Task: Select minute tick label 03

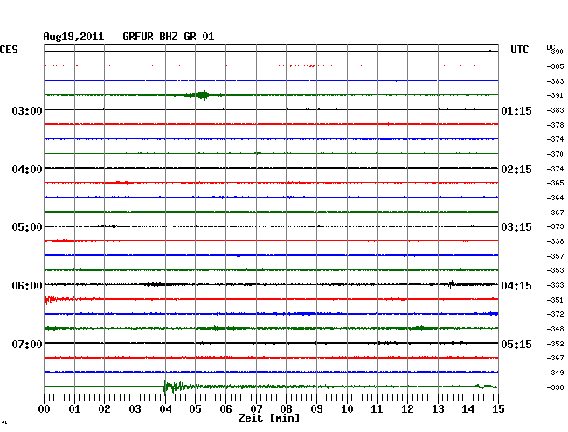Action: [x=135, y=409]
